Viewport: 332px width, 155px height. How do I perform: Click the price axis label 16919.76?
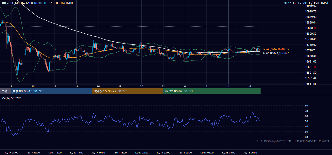pyautogui.click(x=311, y=11)
